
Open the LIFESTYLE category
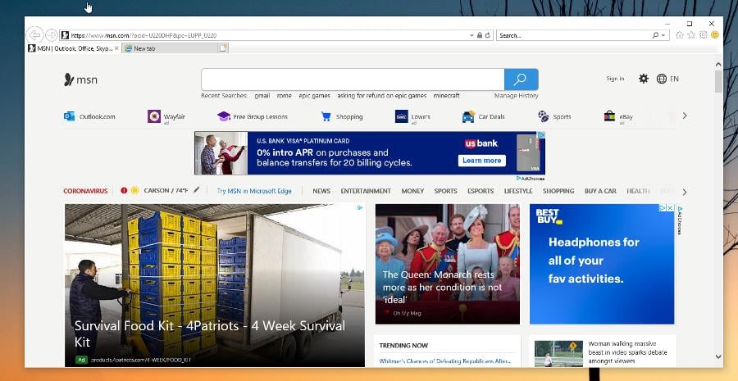pyautogui.click(x=518, y=191)
